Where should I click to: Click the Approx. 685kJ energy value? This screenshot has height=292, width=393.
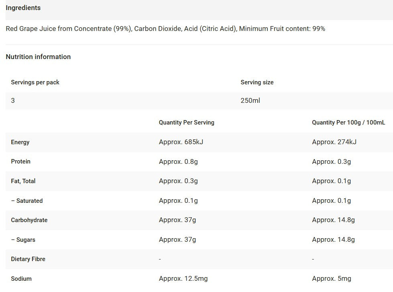(x=181, y=142)
